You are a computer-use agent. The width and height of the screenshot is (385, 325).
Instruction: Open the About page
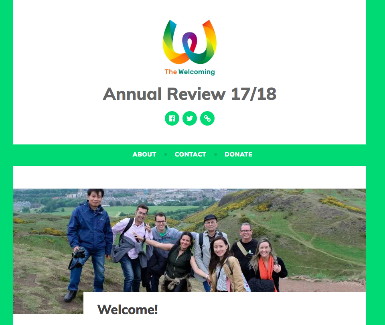(144, 154)
